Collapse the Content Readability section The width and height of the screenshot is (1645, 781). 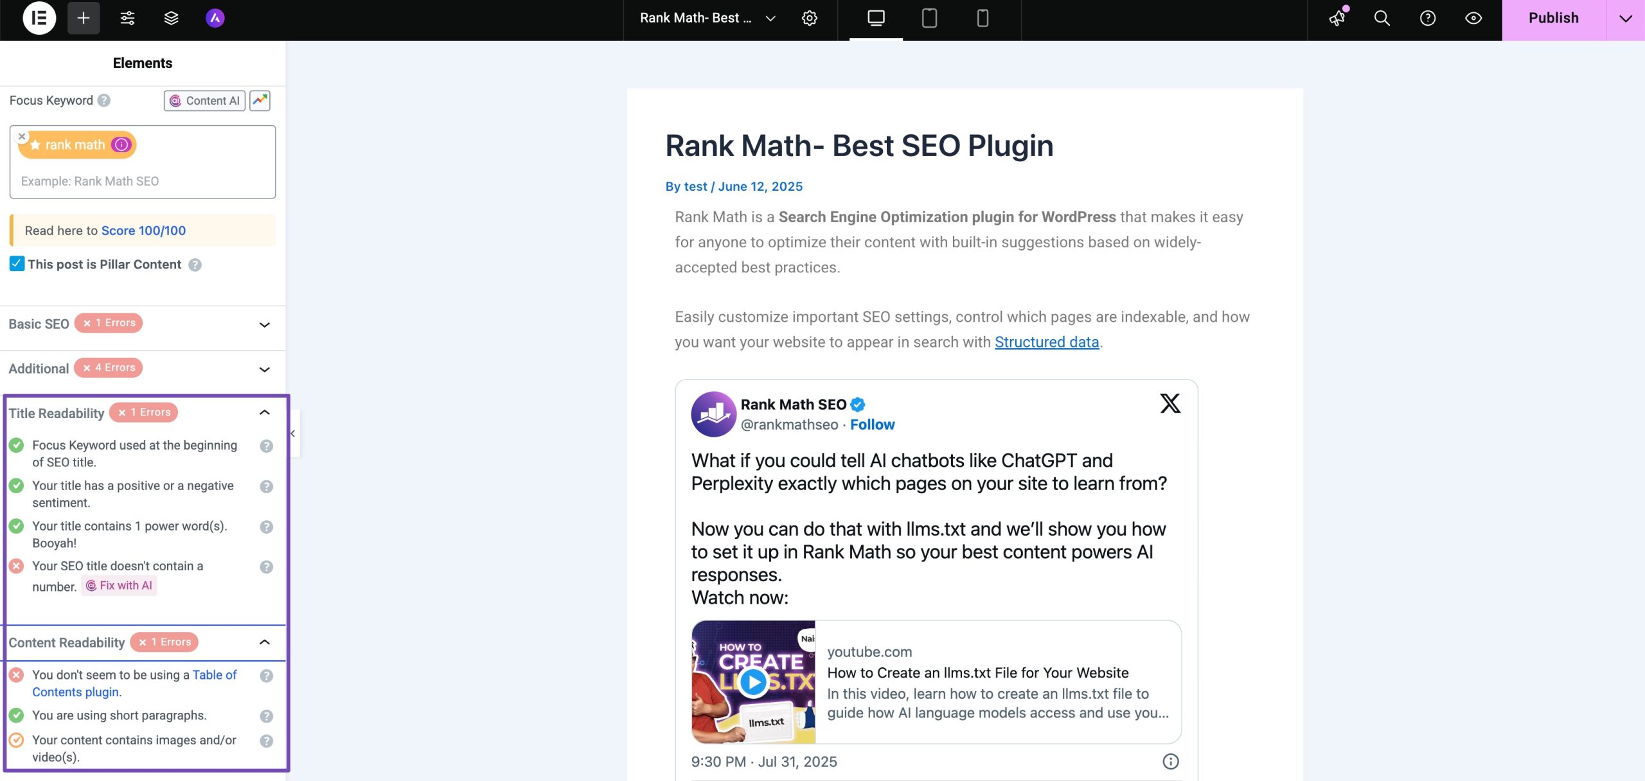263,642
